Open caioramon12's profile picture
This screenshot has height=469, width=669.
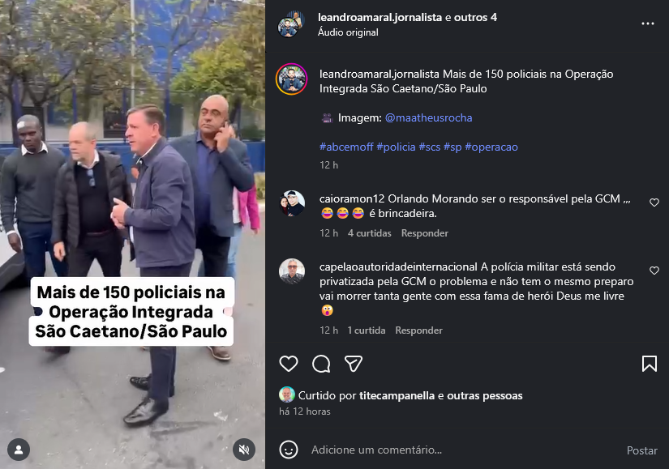292,203
